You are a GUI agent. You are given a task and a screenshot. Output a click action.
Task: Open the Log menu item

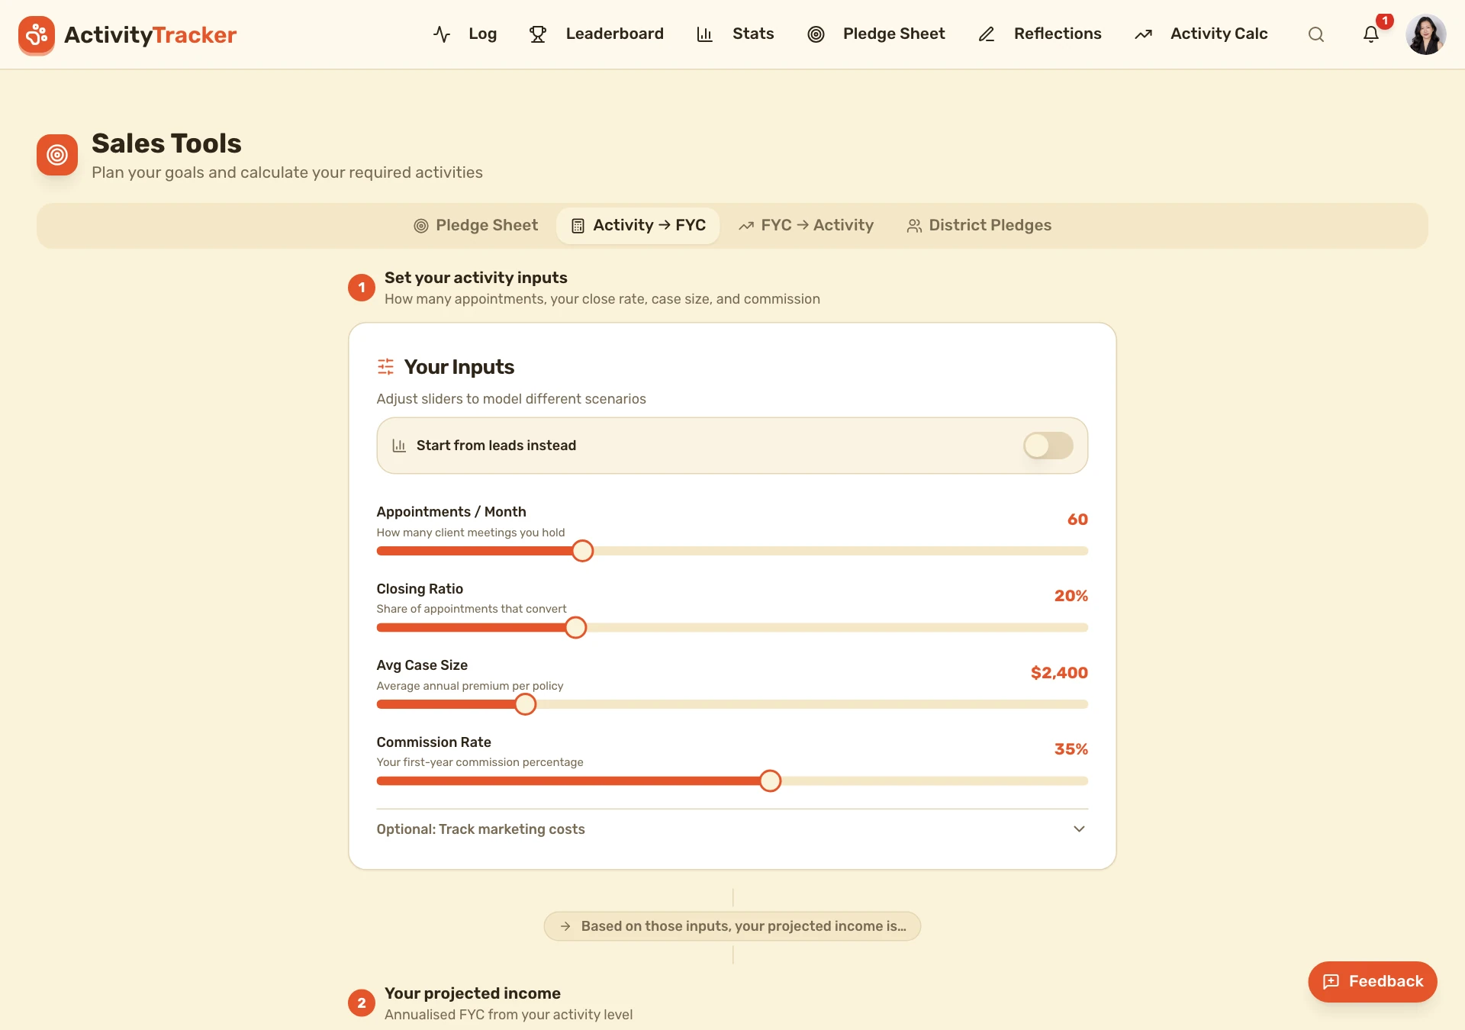[x=465, y=34]
